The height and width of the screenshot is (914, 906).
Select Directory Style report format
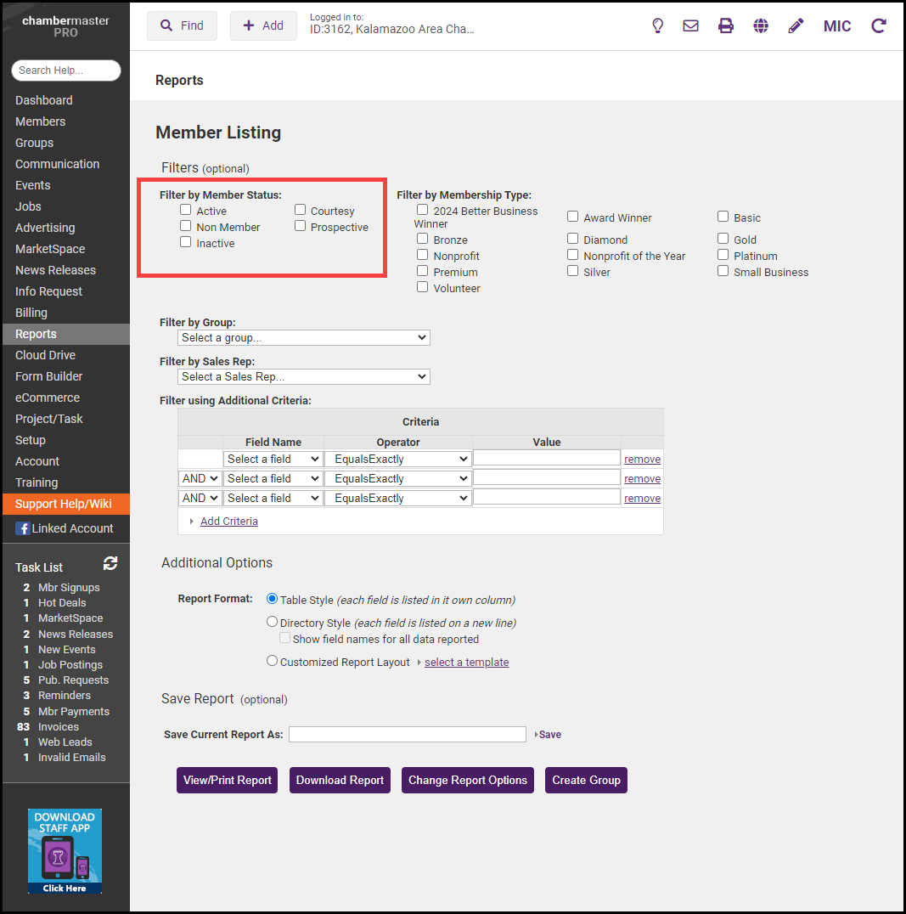[x=272, y=622]
